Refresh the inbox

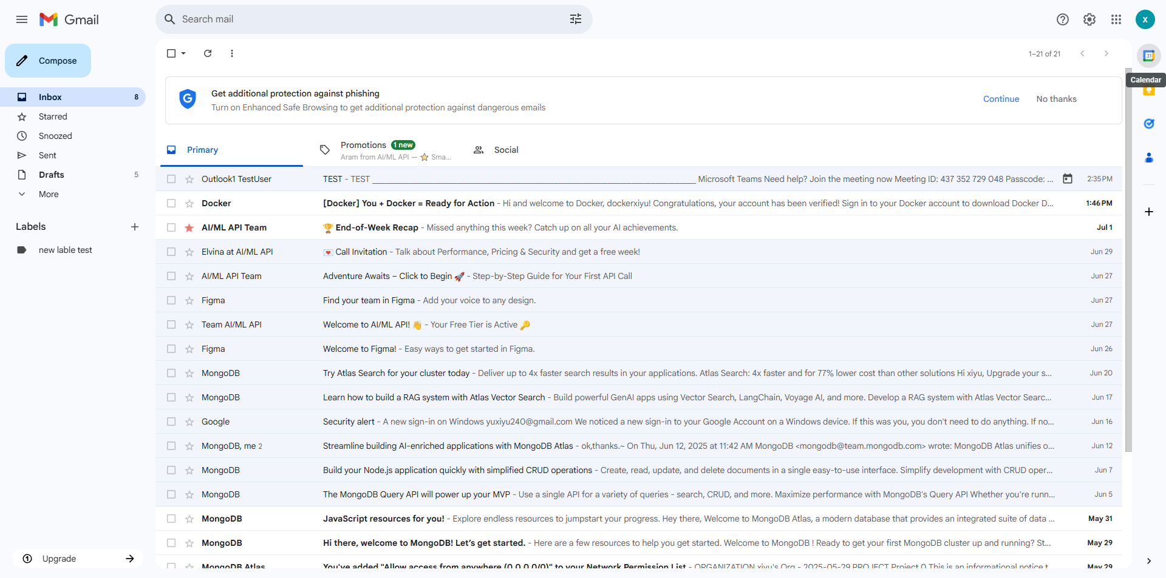click(208, 53)
